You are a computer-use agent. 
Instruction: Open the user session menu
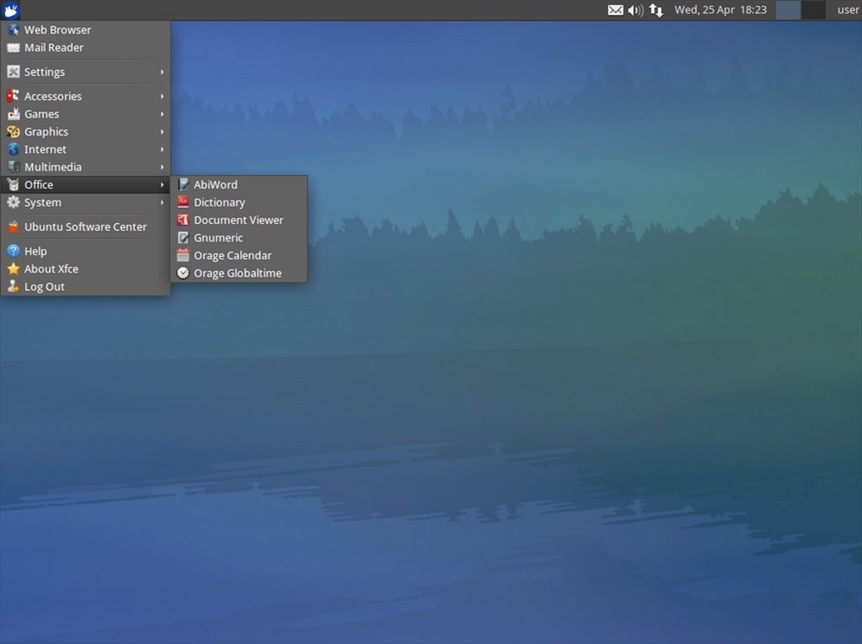pos(849,10)
